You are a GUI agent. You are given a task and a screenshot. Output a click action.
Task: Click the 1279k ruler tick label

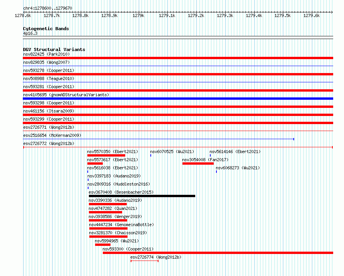(138, 15)
